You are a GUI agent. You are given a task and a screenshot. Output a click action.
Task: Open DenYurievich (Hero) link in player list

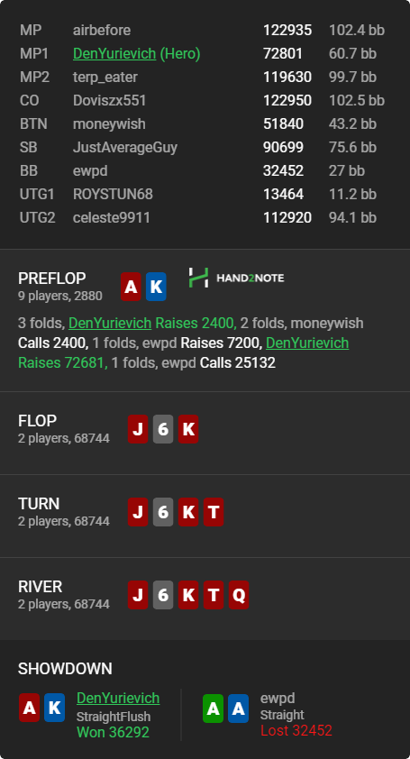[114, 54]
